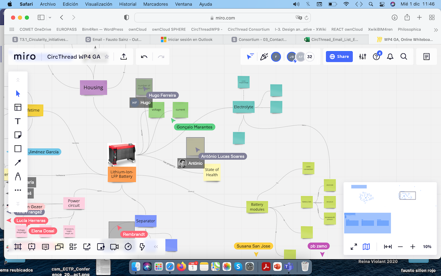This screenshot has height=276, width=441.
Task: Click the 10% zoom level
Action: tap(427, 247)
